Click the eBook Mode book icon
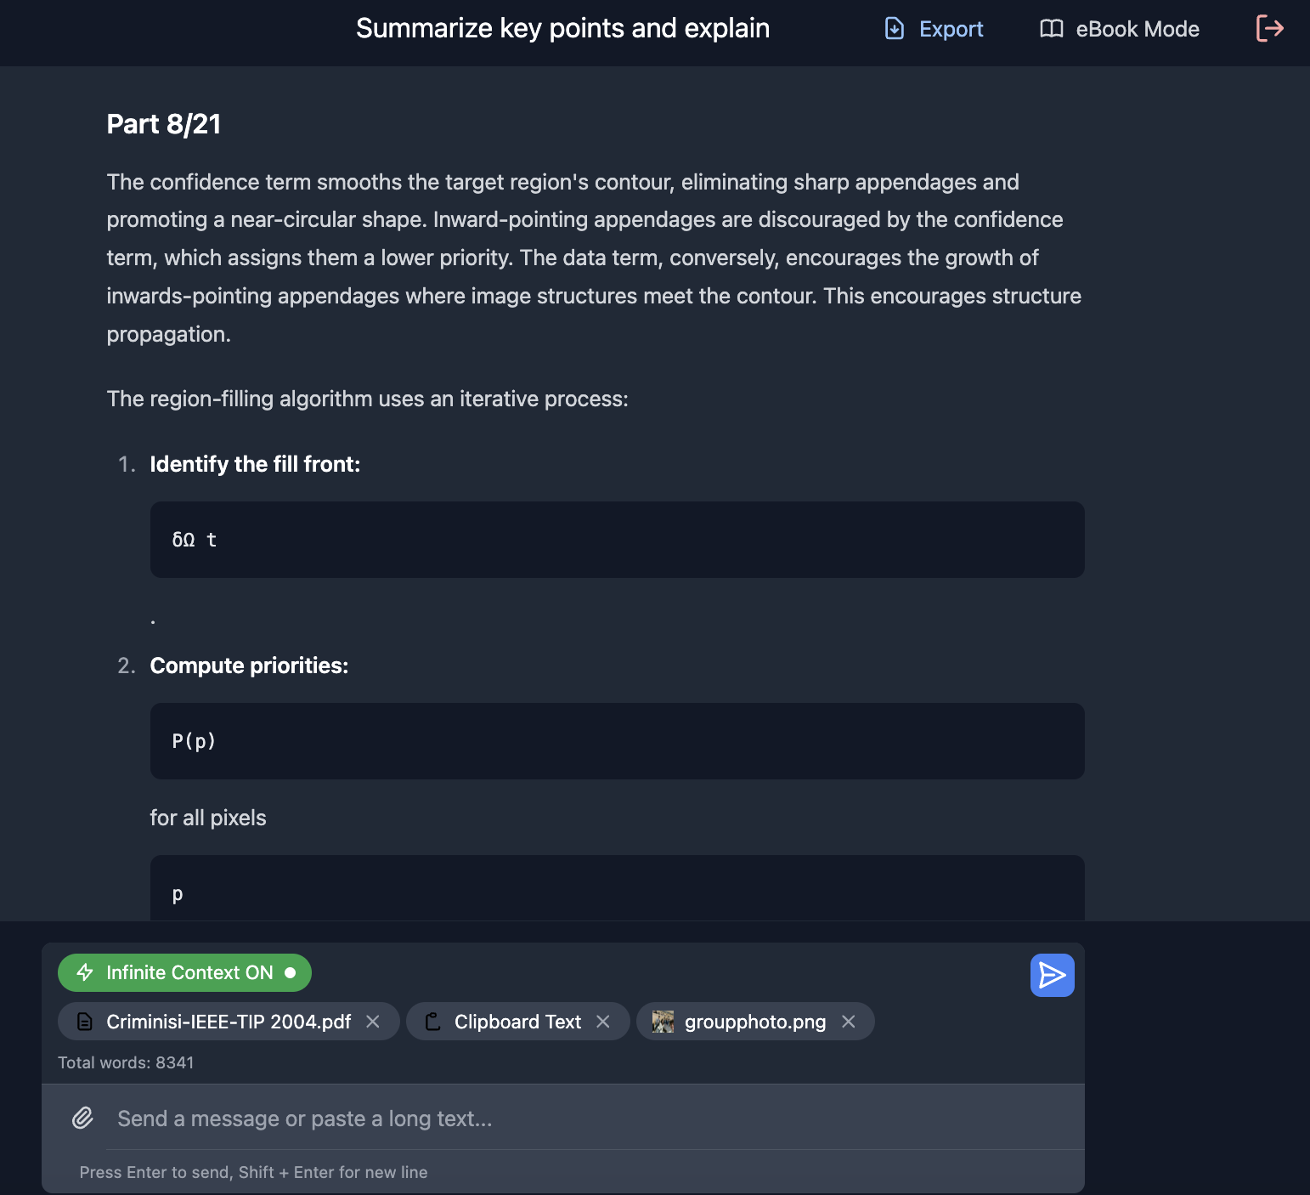Viewport: 1310px width, 1195px height. pos(1051,29)
